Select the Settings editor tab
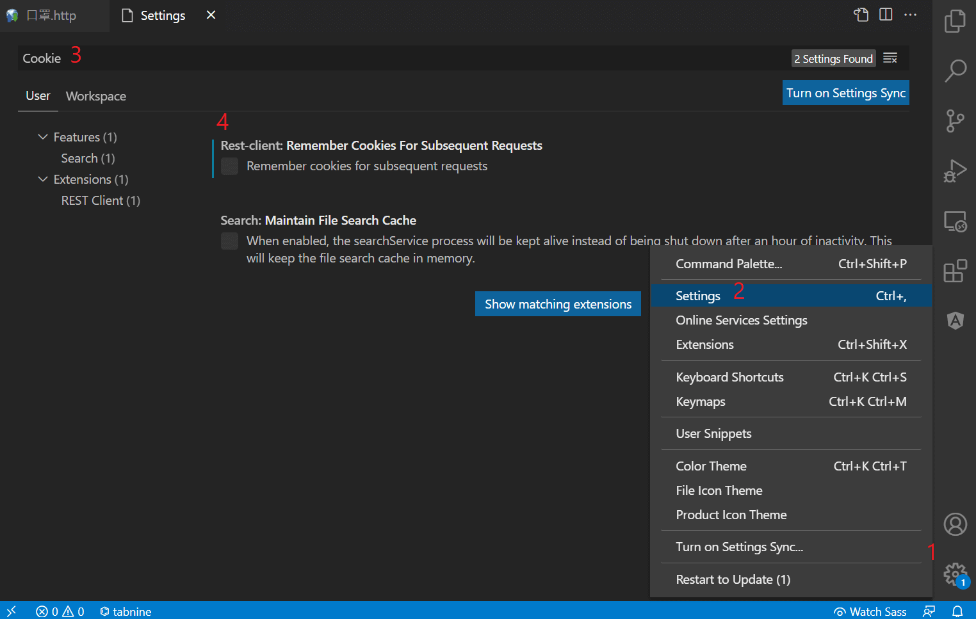The width and height of the screenshot is (976, 619). coord(163,15)
